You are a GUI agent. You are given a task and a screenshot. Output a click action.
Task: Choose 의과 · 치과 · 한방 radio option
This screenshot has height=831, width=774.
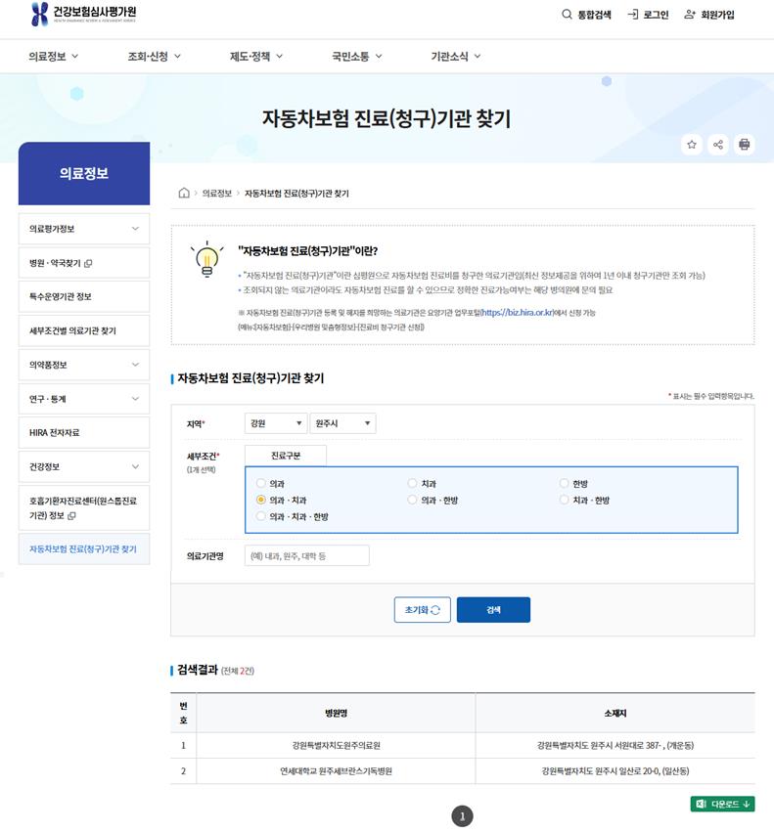[260, 516]
